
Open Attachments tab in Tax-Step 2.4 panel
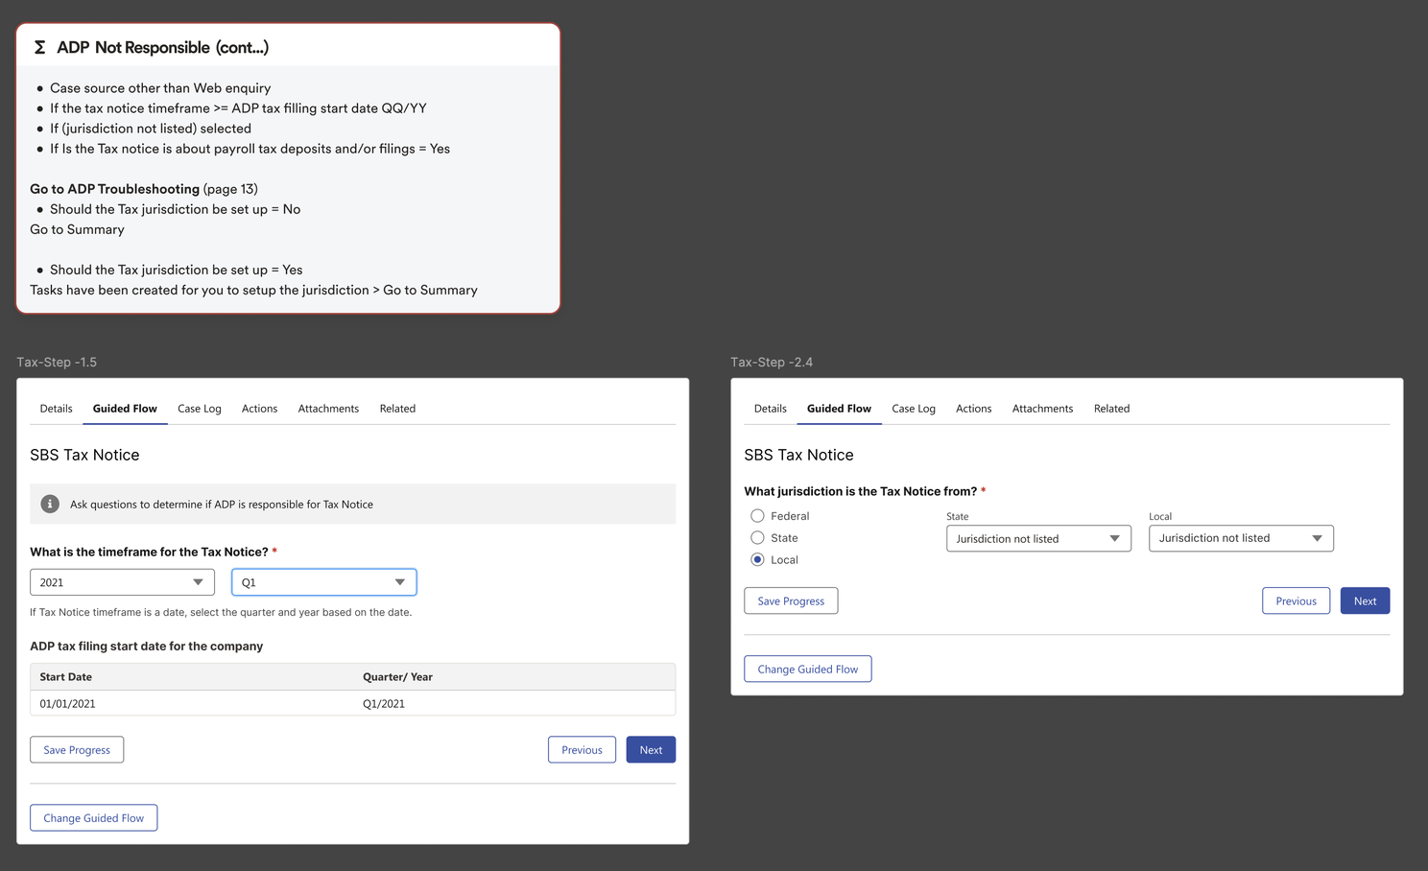click(x=1042, y=409)
